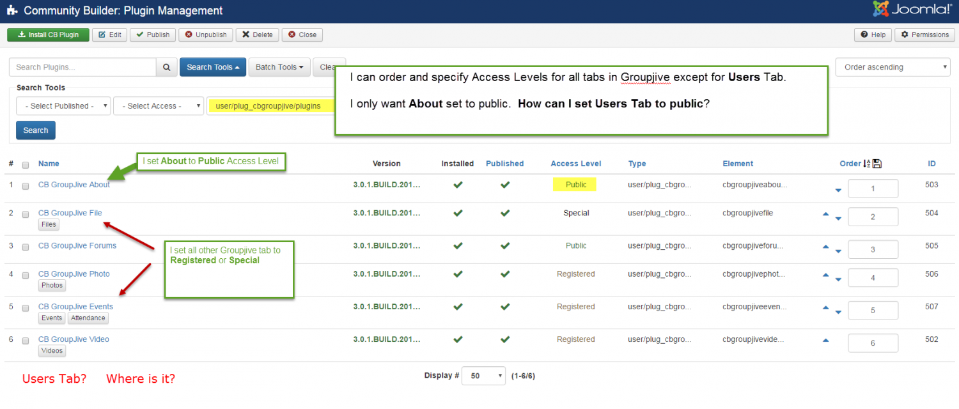Select checkbox for CB GroupJive Forums
This screenshot has height=409, width=959.
click(26, 247)
